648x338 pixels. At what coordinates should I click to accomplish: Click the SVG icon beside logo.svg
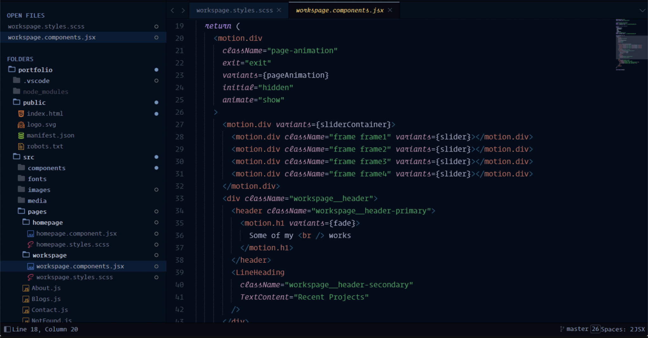pos(21,124)
